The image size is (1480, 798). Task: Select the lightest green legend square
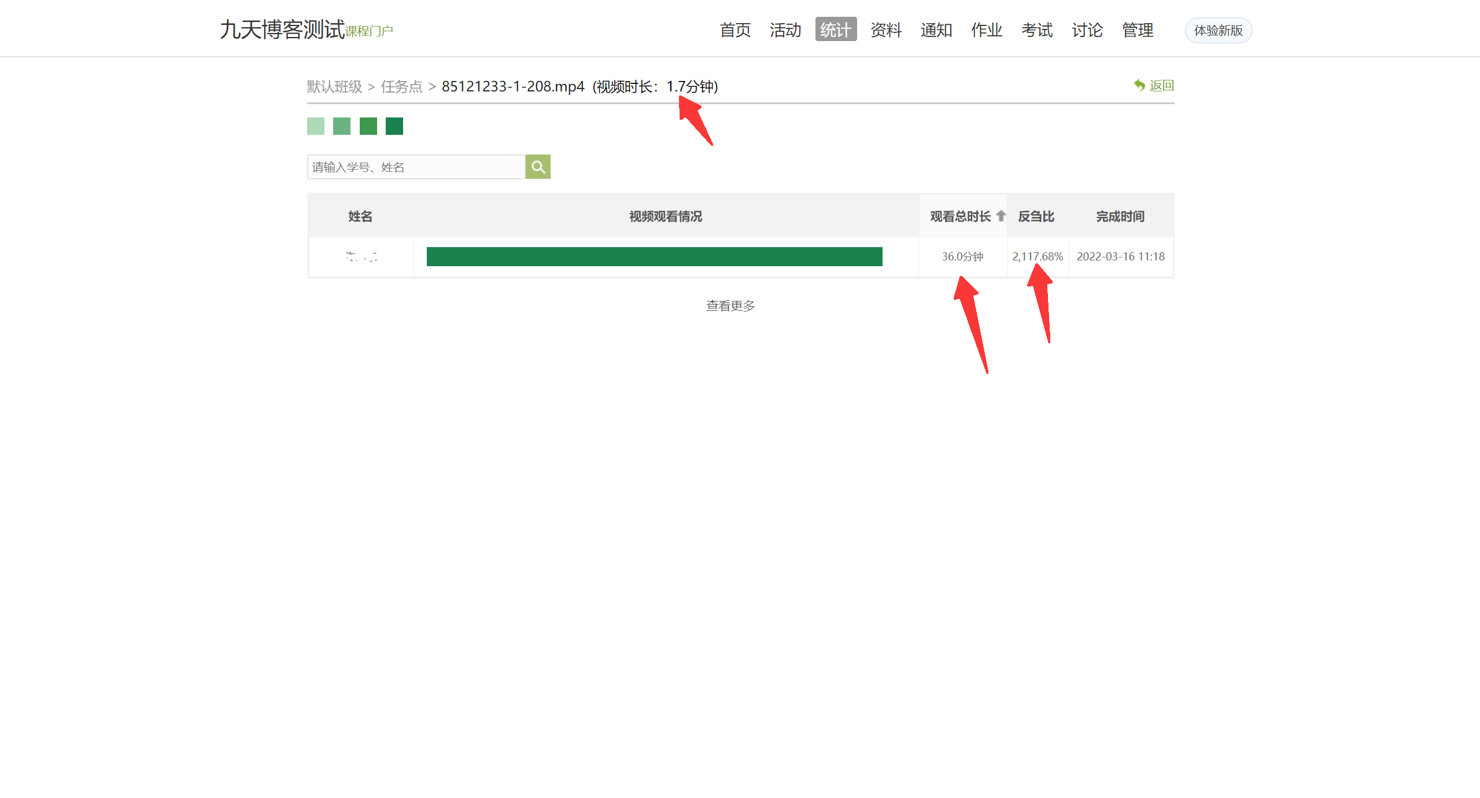point(315,126)
